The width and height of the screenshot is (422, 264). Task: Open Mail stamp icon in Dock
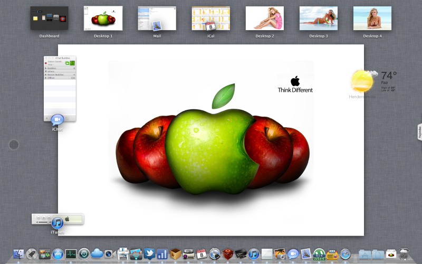[306, 254]
